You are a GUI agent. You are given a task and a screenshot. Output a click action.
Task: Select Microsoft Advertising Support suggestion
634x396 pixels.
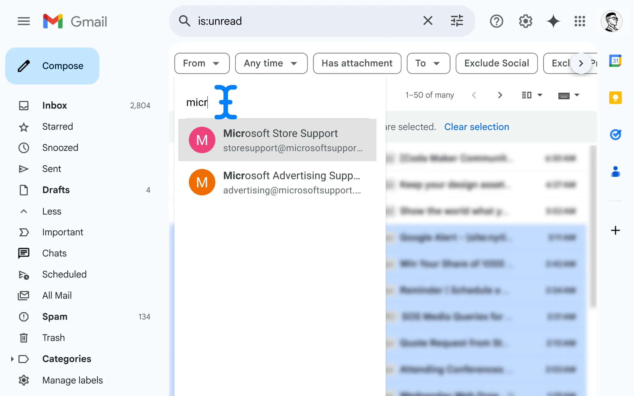[277, 182]
